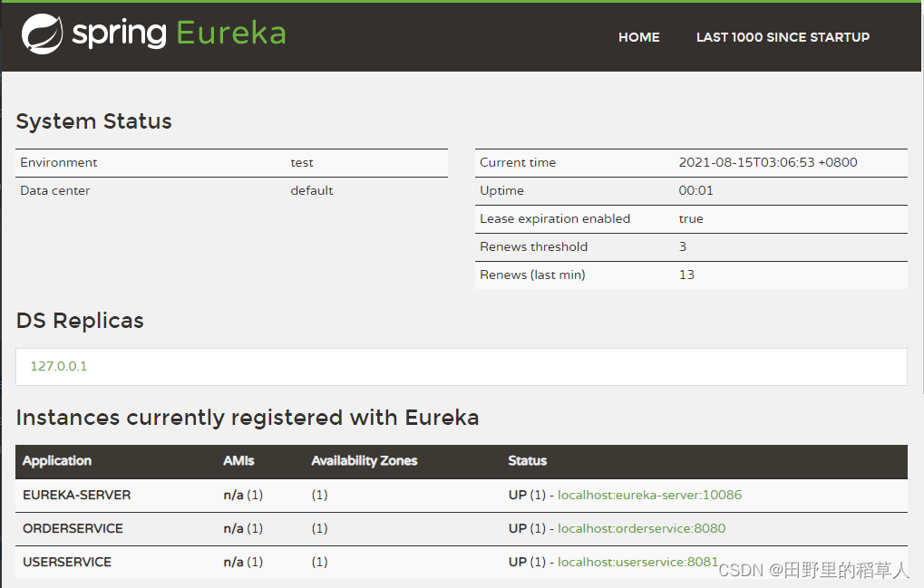Select the renews threshold value 3

pyautogui.click(x=683, y=246)
